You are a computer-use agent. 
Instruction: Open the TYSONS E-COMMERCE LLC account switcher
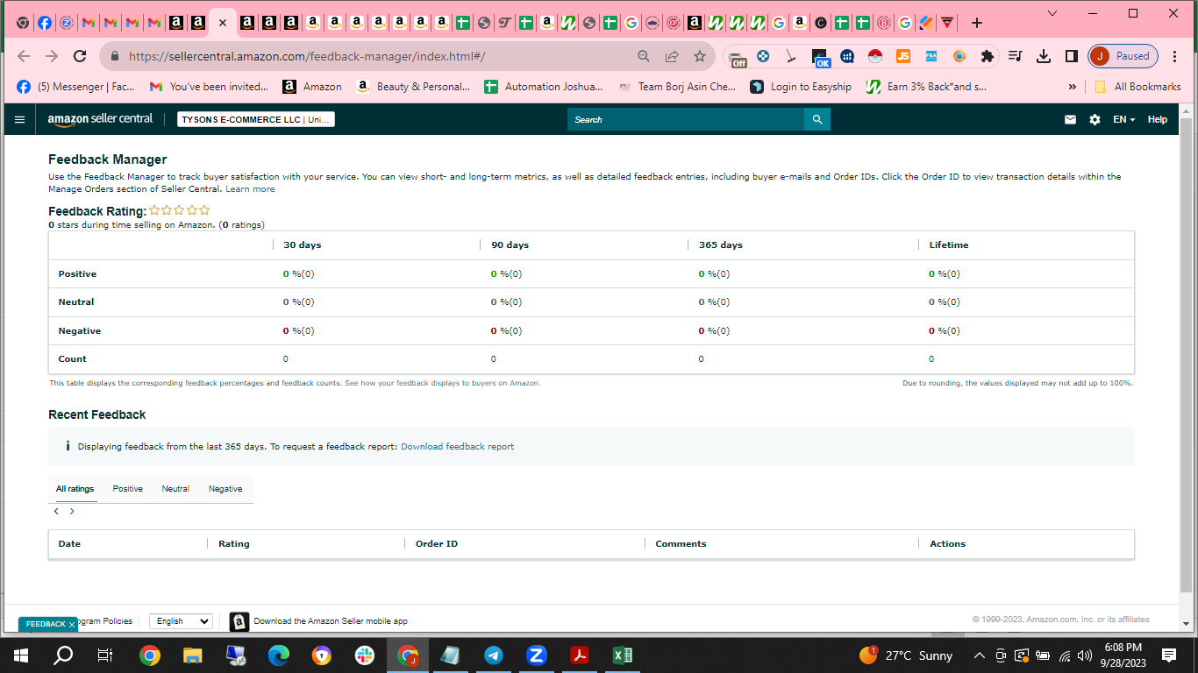(256, 119)
